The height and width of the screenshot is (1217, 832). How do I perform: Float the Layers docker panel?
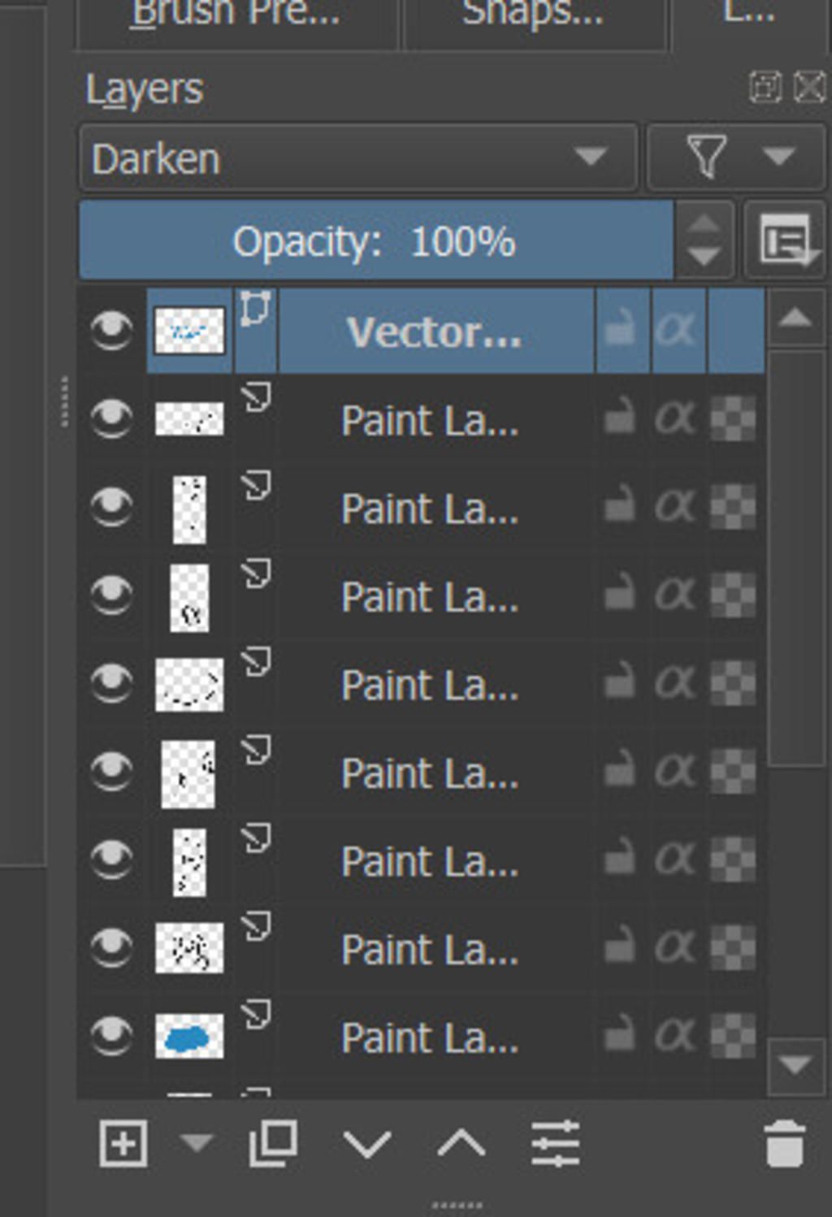coord(765,87)
